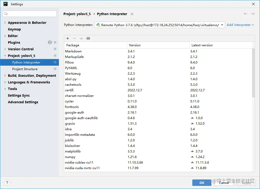Click the uninstall package minus icon
260x189 pixels.
coord(75,38)
